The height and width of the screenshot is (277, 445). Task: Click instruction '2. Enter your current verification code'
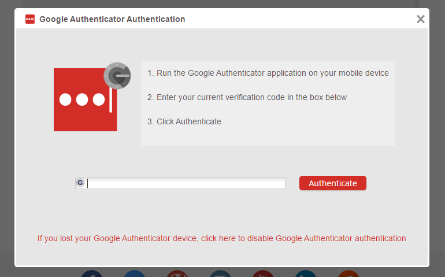tap(247, 97)
